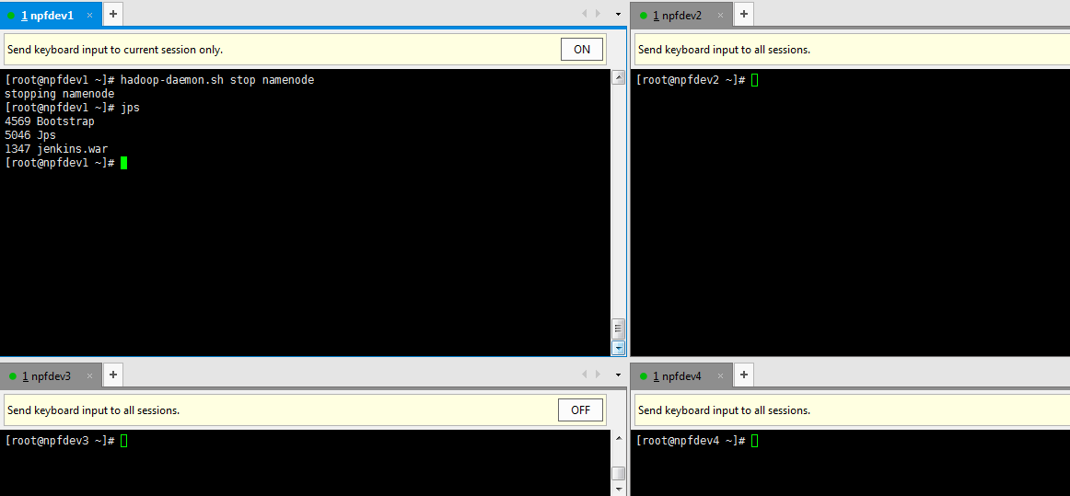The height and width of the screenshot is (496, 1070).
Task: Close the npfdev1 session tab
Action: [x=89, y=15]
